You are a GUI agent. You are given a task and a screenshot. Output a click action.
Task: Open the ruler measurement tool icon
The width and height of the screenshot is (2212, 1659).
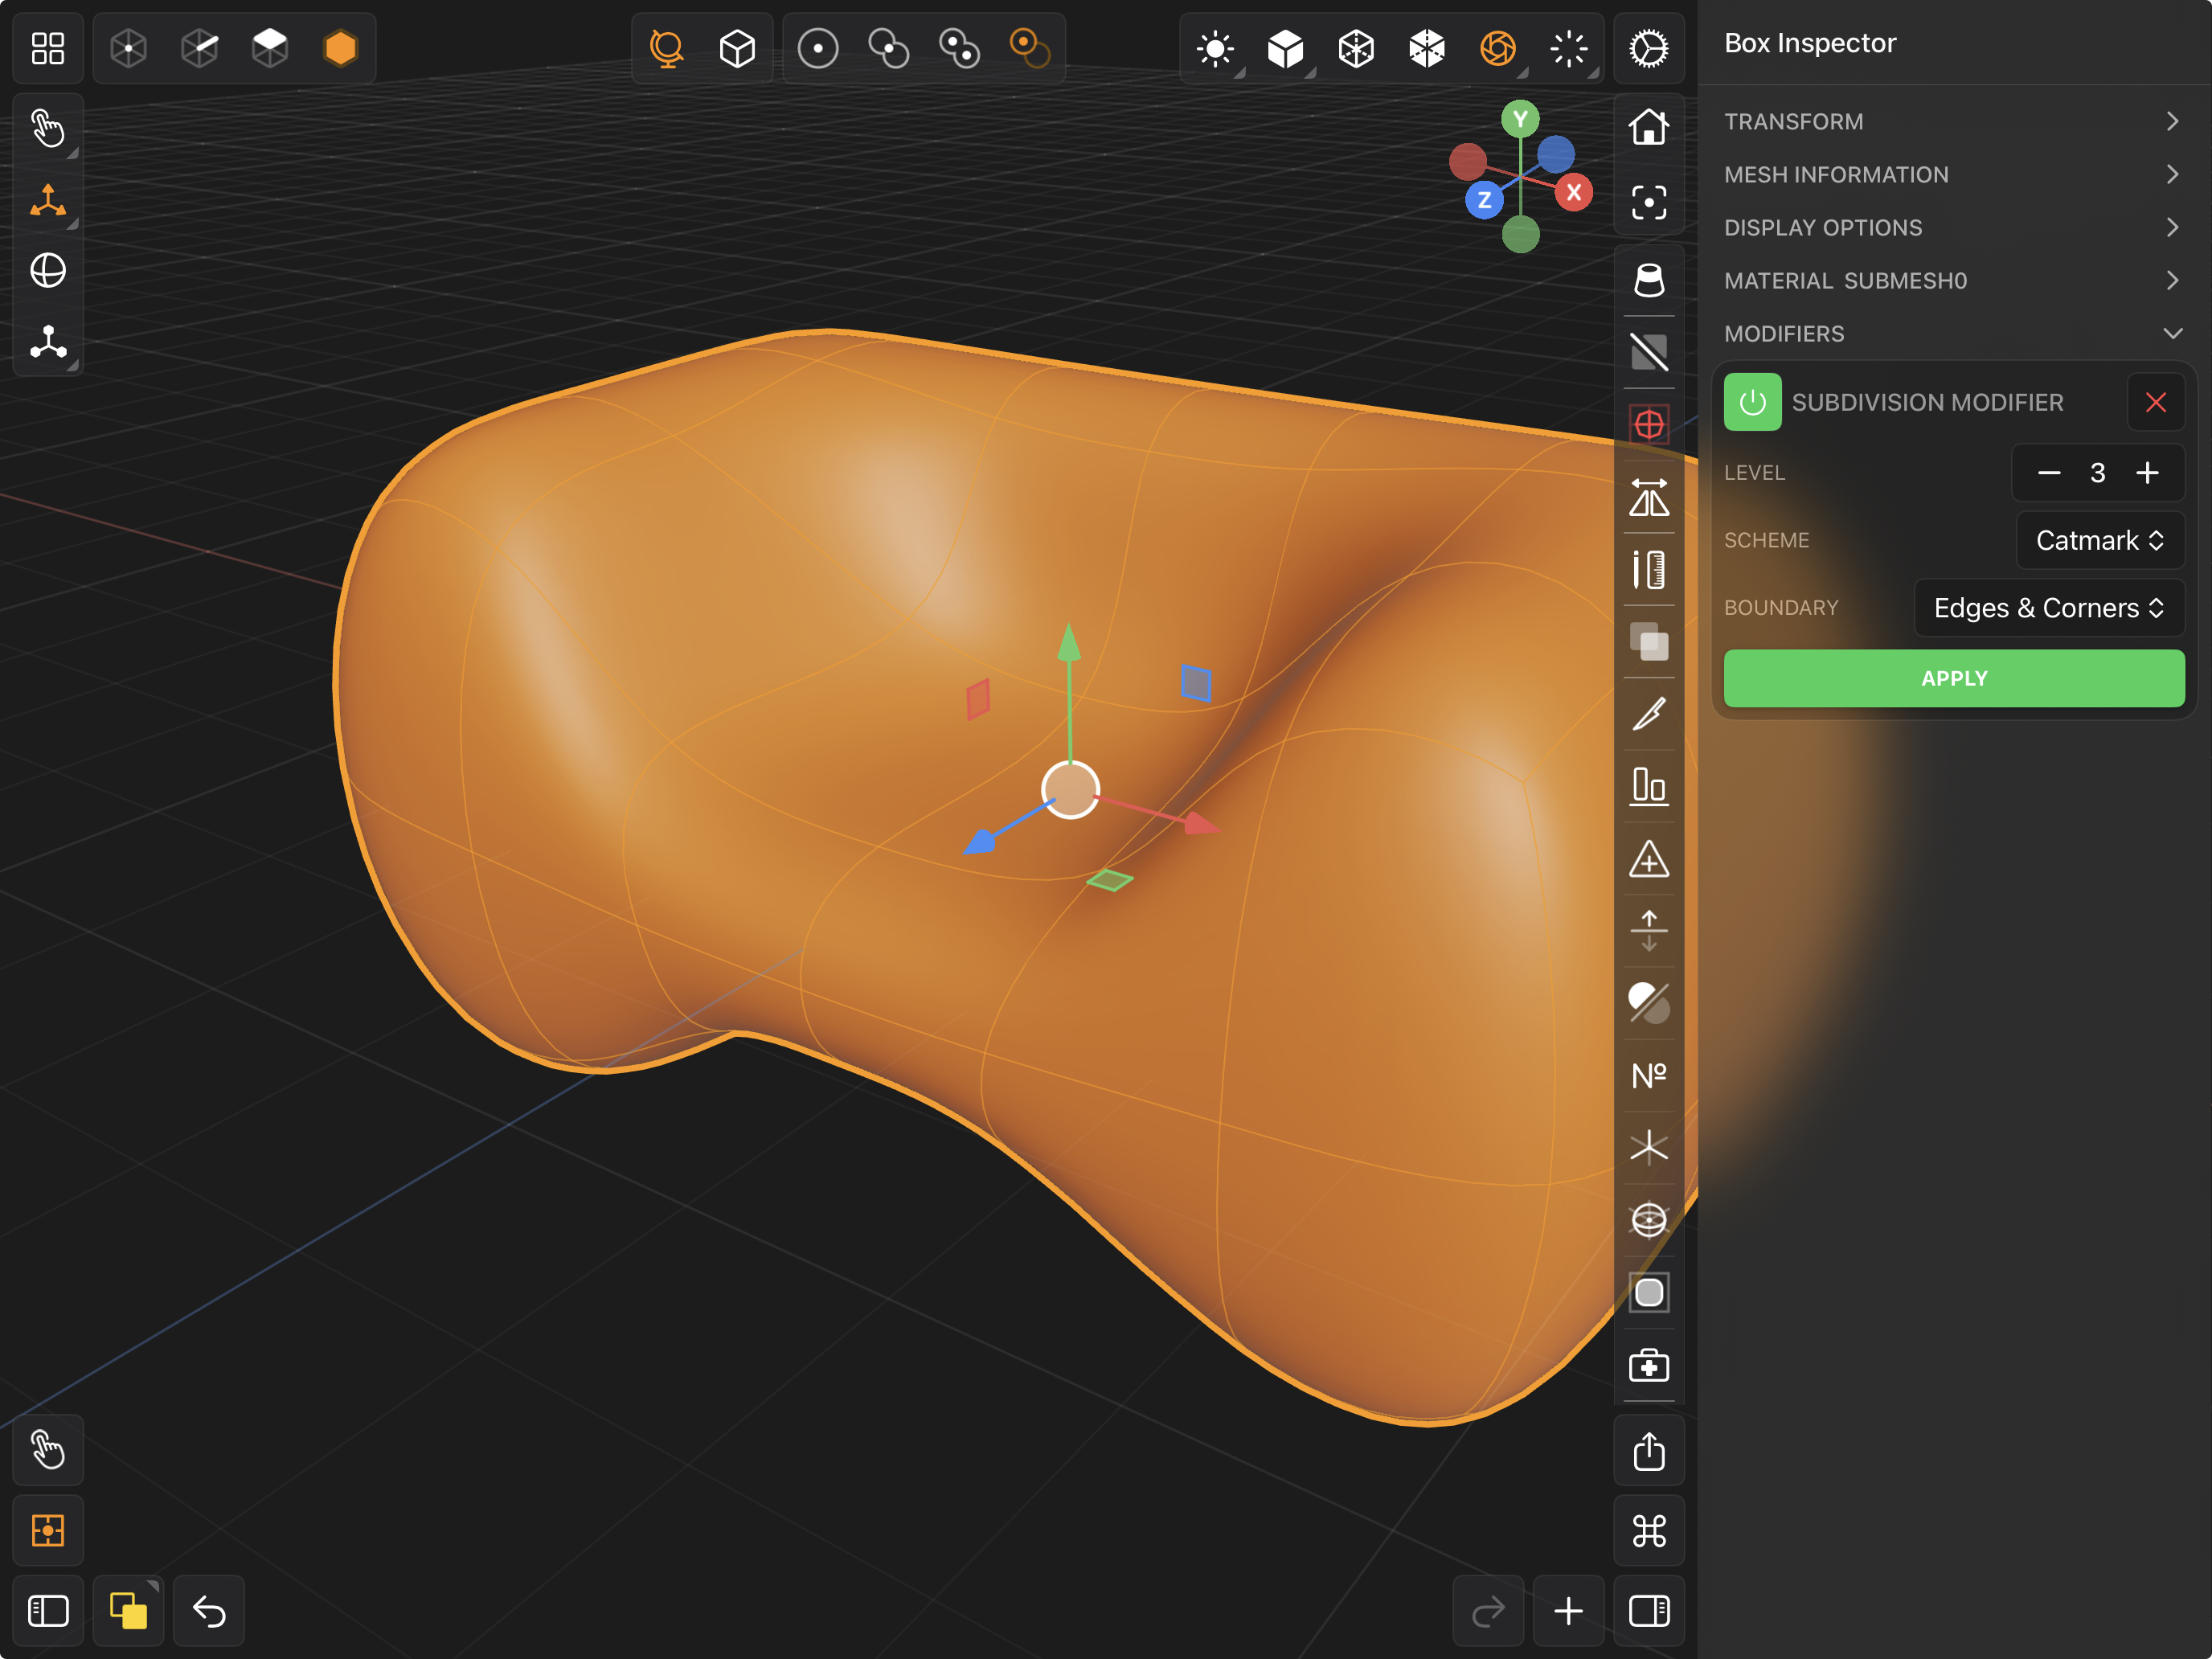1648,569
